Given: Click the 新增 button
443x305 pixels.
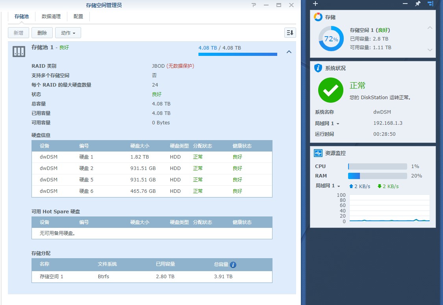Looking at the screenshot, I should point(18,33).
